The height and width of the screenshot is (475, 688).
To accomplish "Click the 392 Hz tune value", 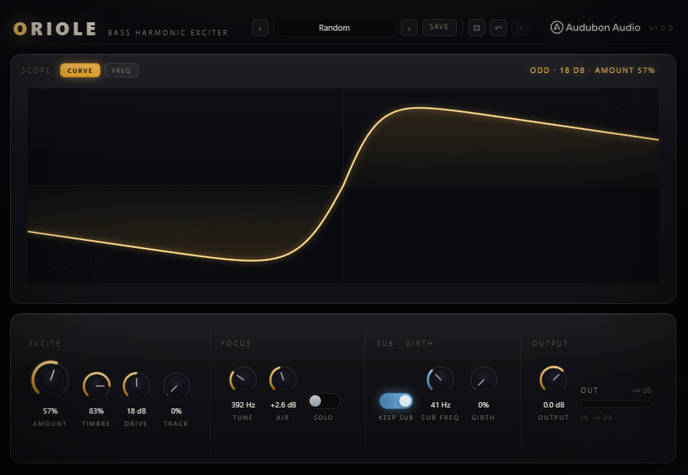I will tap(243, 405).
